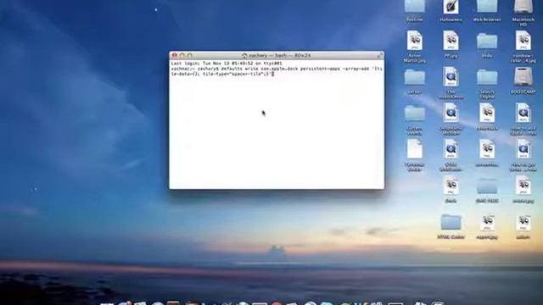The width and height of the screenshot is (543, 305).
Task: Click the 'zachary — bash — 80x24' title text
Action: (279, 56)
